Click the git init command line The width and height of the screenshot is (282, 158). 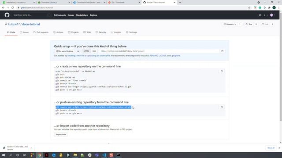tap(60, 74)
